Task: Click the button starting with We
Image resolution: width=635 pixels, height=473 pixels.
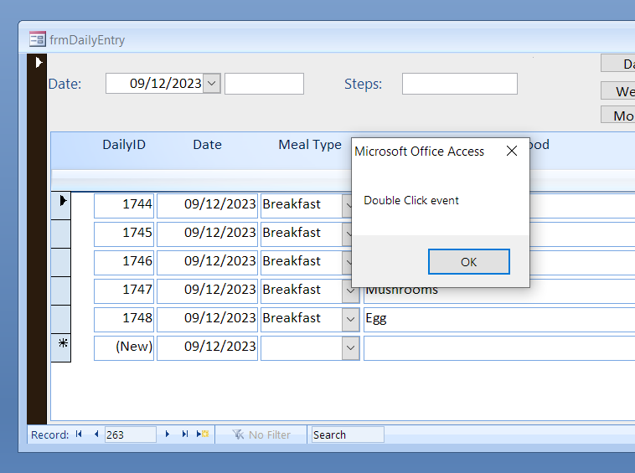Action: pos(618,90)
